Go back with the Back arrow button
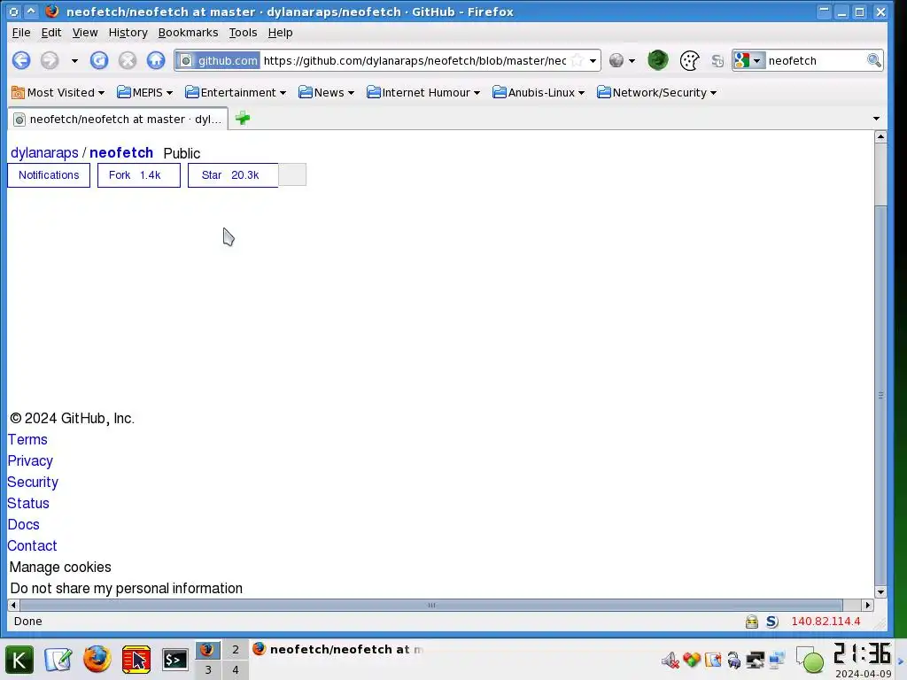 [x=21, y=60]
